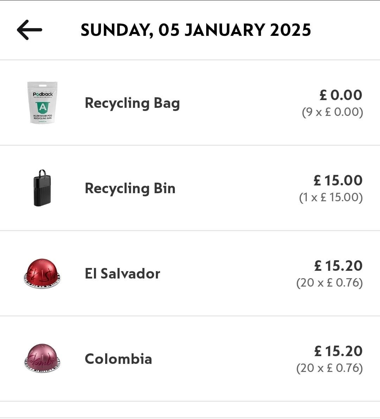Select Colombia's 20 x £ 0.76 line
This screenshot has width=380, height=419.
pyautogui.click(x=329, y=368)
